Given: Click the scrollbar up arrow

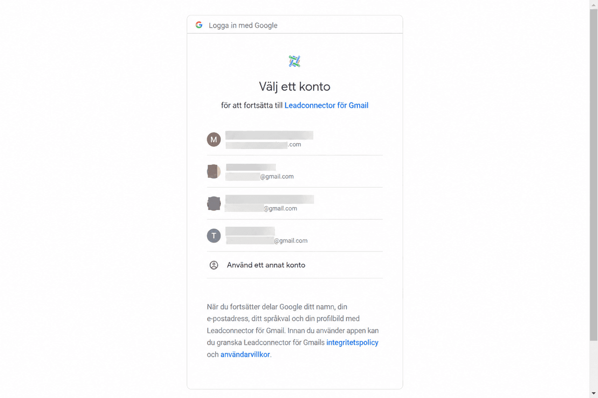Looking at the screenshot, I should (594, 4).
